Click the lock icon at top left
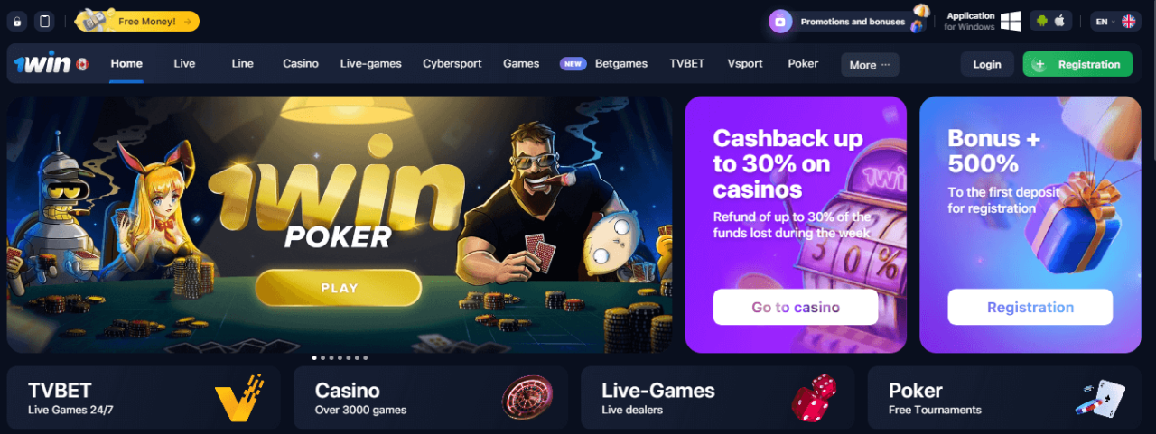The width and height of the screenshot is (1156, 434). click(17, 21)
